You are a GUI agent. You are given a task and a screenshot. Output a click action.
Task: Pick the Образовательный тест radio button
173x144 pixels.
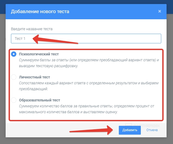(x=14, y=100)
